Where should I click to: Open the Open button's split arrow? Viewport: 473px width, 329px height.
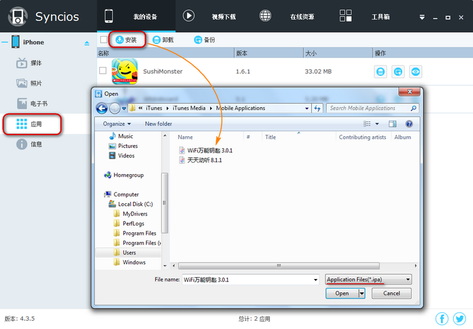(362, 294)
